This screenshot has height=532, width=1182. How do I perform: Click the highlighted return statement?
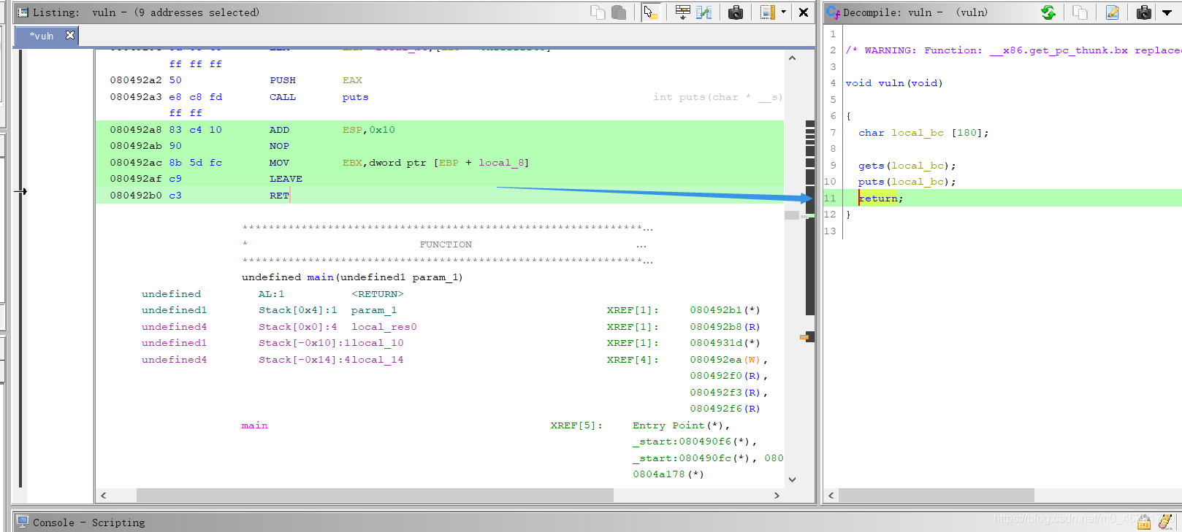[x=880, y=198]
